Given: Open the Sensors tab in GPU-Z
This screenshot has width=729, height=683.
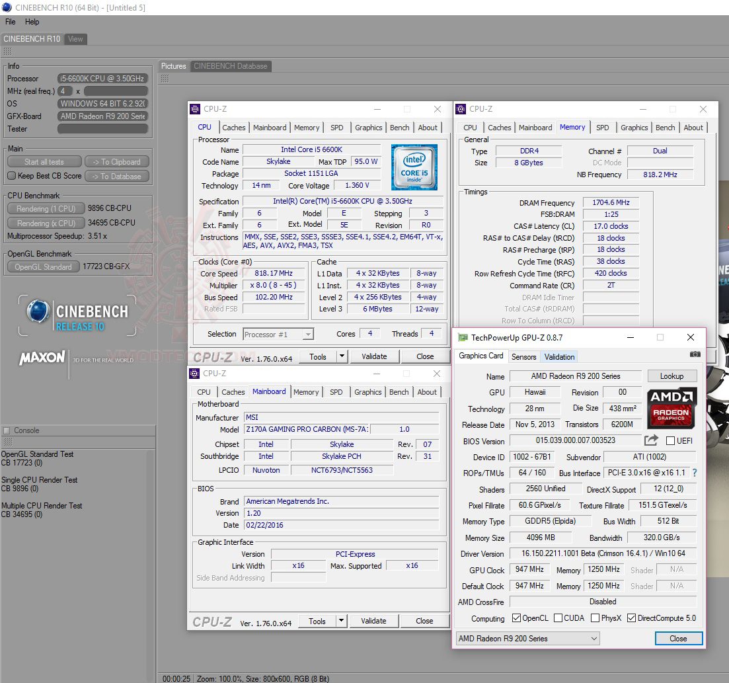Looking at the screenshot, I should point(523,357).
